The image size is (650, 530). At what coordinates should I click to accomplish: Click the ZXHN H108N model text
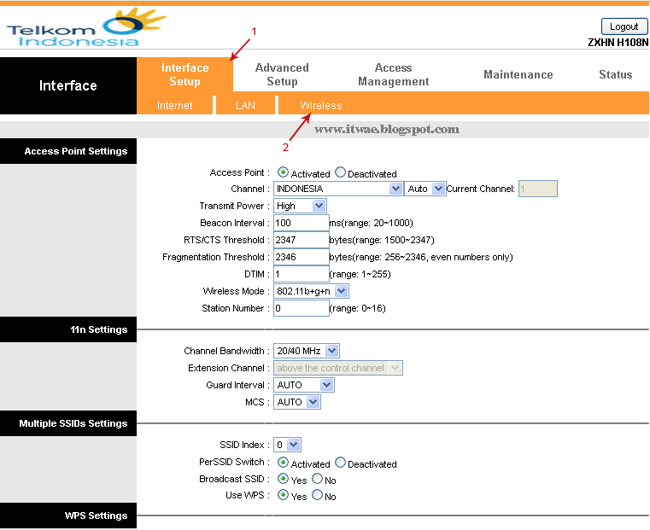click(x=618, y=42)
